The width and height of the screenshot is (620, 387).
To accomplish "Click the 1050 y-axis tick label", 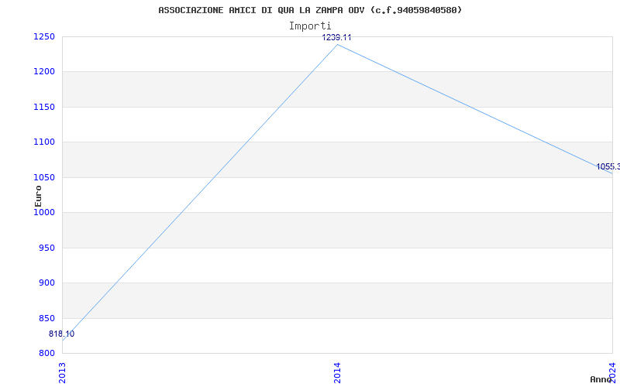I will (x=44, y=177).
